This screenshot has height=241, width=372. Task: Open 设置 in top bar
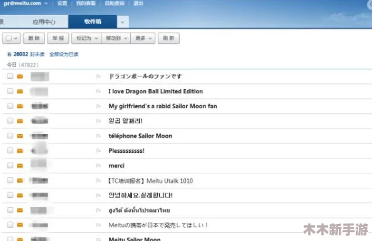tap(62, 3)
